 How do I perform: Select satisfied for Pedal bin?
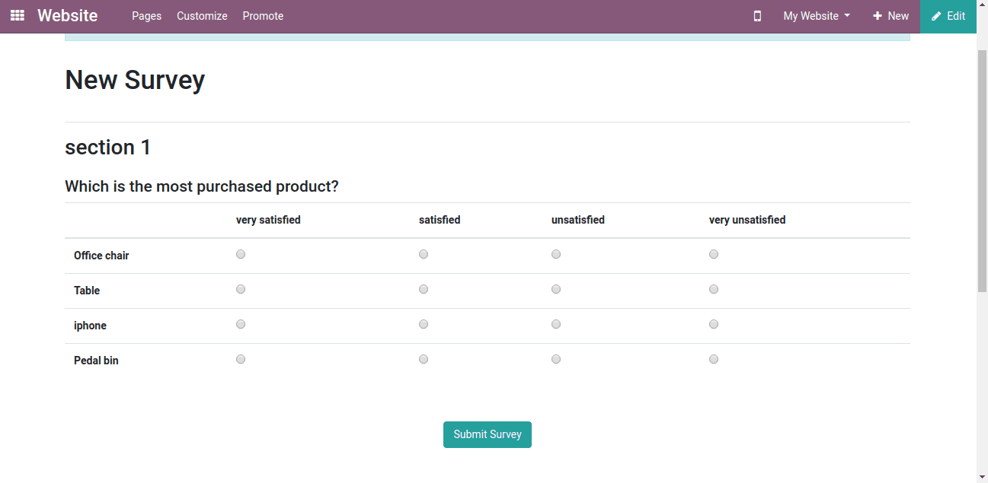(424, 359)
